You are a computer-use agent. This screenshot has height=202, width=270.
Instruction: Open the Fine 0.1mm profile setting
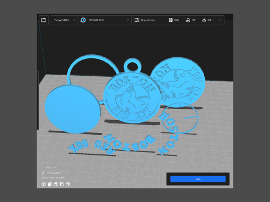click(x=148, y=20)
